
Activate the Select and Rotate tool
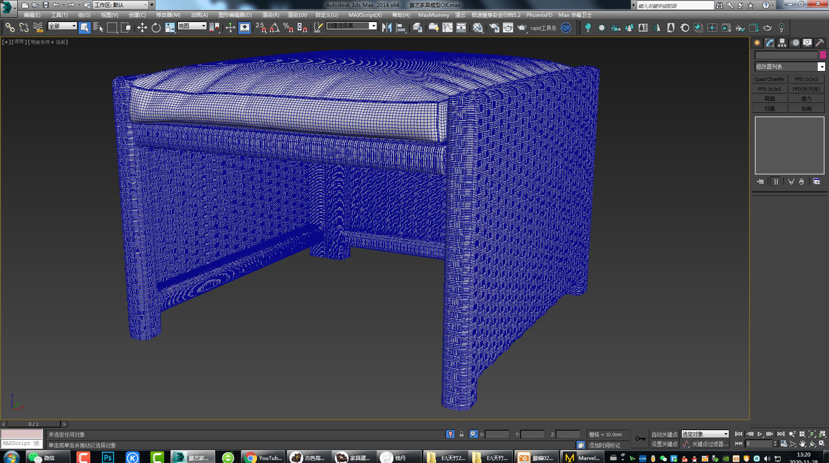click(156, 28)
